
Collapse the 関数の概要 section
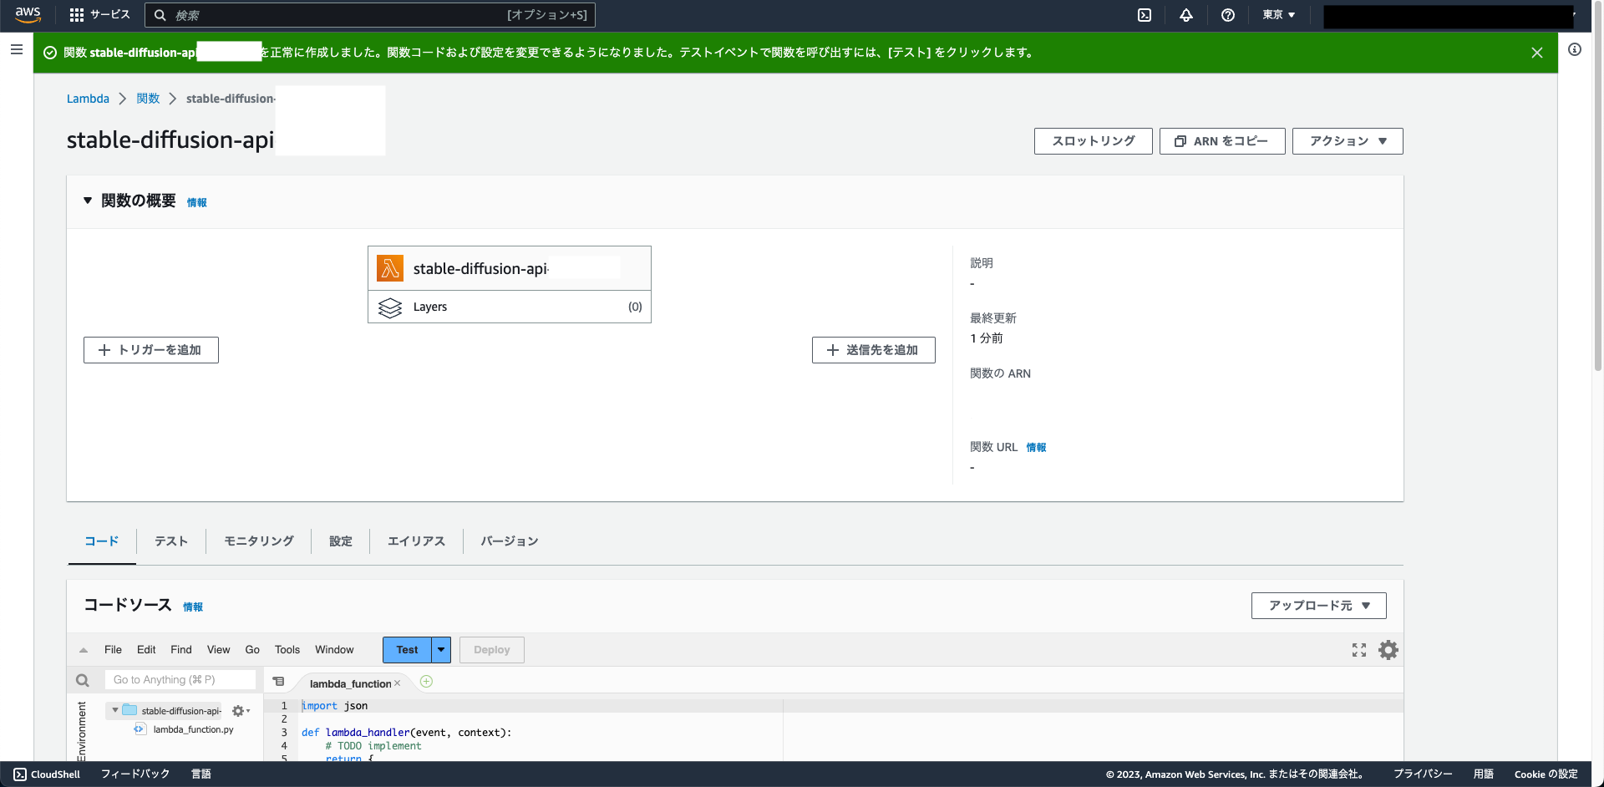coord(88,201)
